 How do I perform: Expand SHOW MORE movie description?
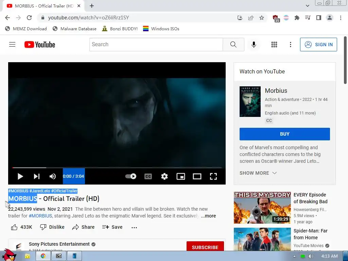pos(258,173)
